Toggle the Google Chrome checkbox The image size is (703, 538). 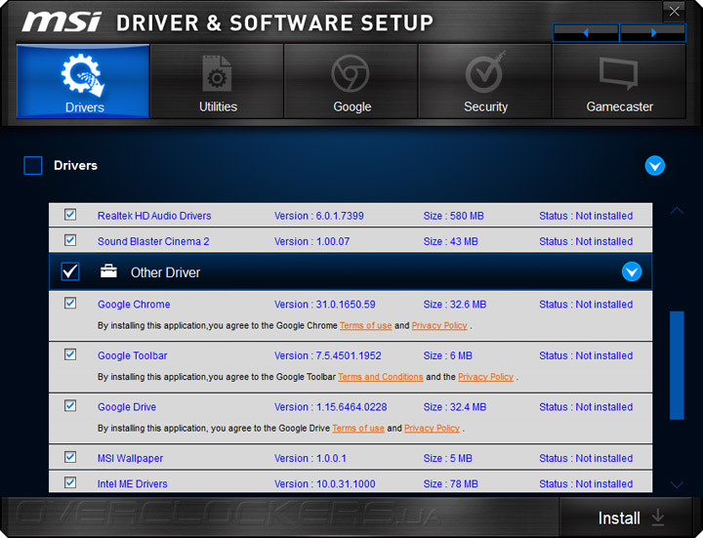[70, 304]
